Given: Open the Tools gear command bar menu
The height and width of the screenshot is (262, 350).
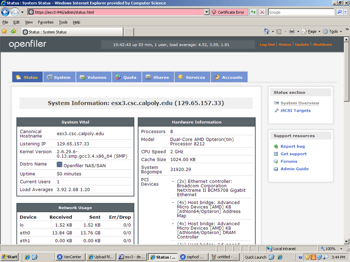Looking at the screenshot, I should 332,31.
